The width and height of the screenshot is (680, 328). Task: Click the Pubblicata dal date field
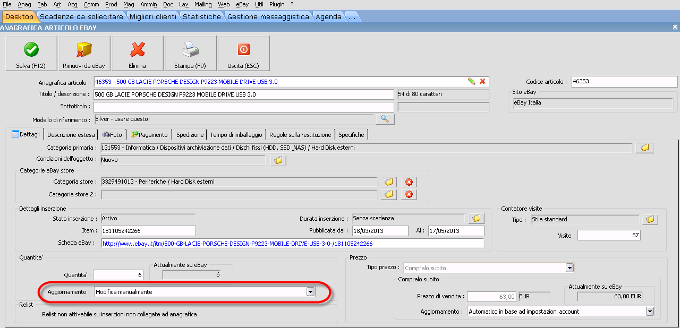(379, 231)
